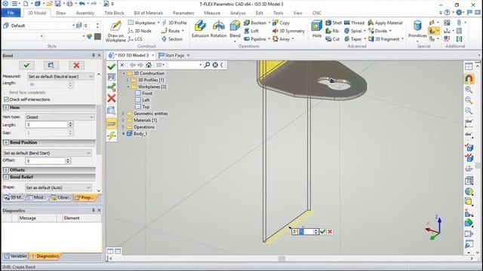Collapse the Bend Relief section
The height and width of the screenshot is (271, 483).
click(x=6, y=178)
